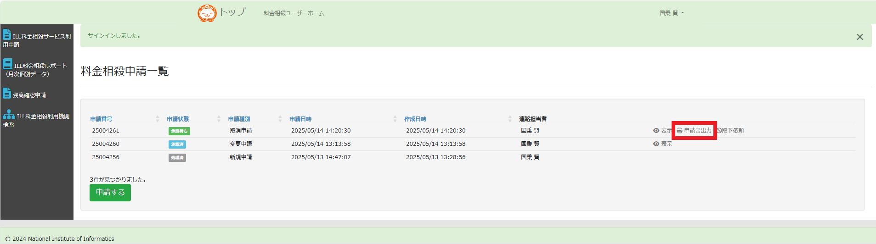Click the sort arrows beside 作成日時
Screen dimensions: 876x244
tap(510, 119)
